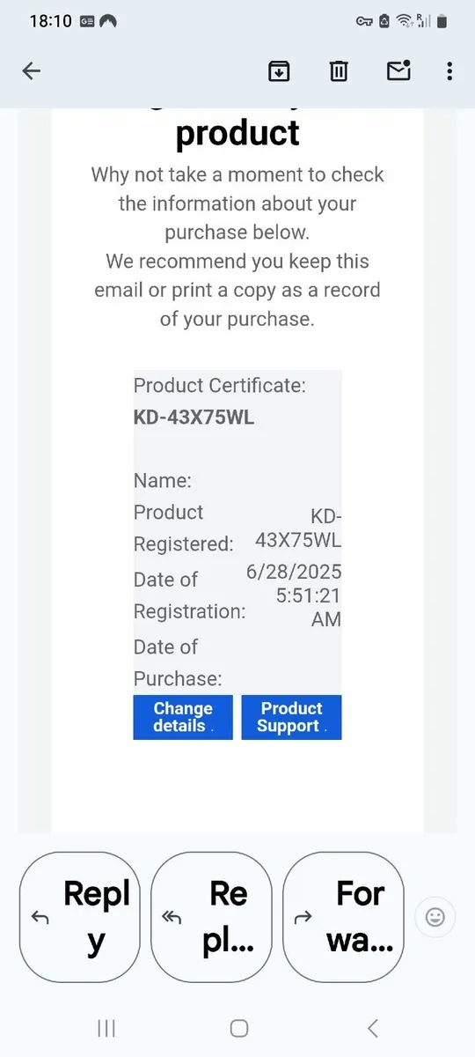Tap the Reply all button

click(x=211, y=917)
